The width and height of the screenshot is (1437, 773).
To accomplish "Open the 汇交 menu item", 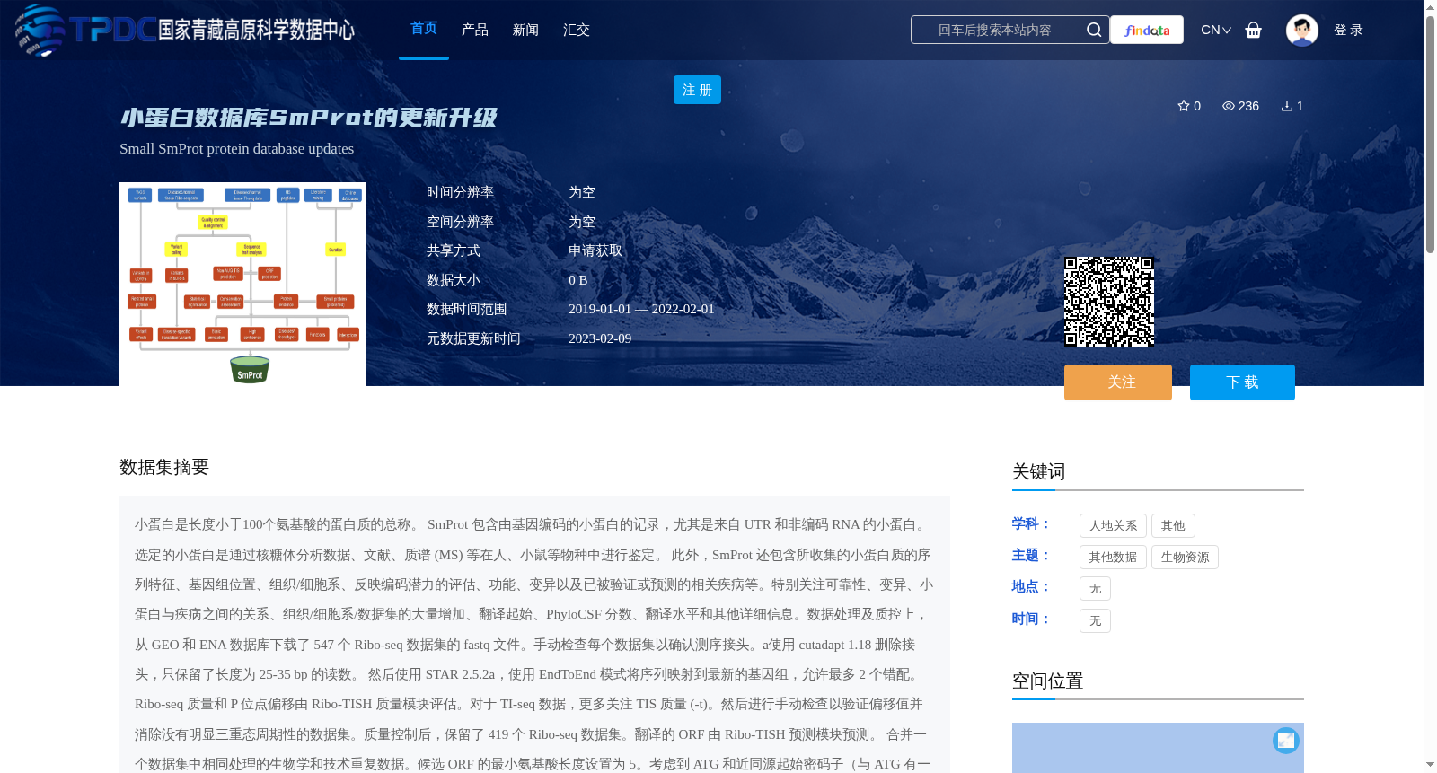I will click(577, 30).
